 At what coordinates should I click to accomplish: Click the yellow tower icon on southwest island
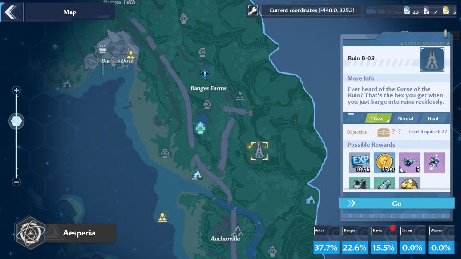[163, 216]
